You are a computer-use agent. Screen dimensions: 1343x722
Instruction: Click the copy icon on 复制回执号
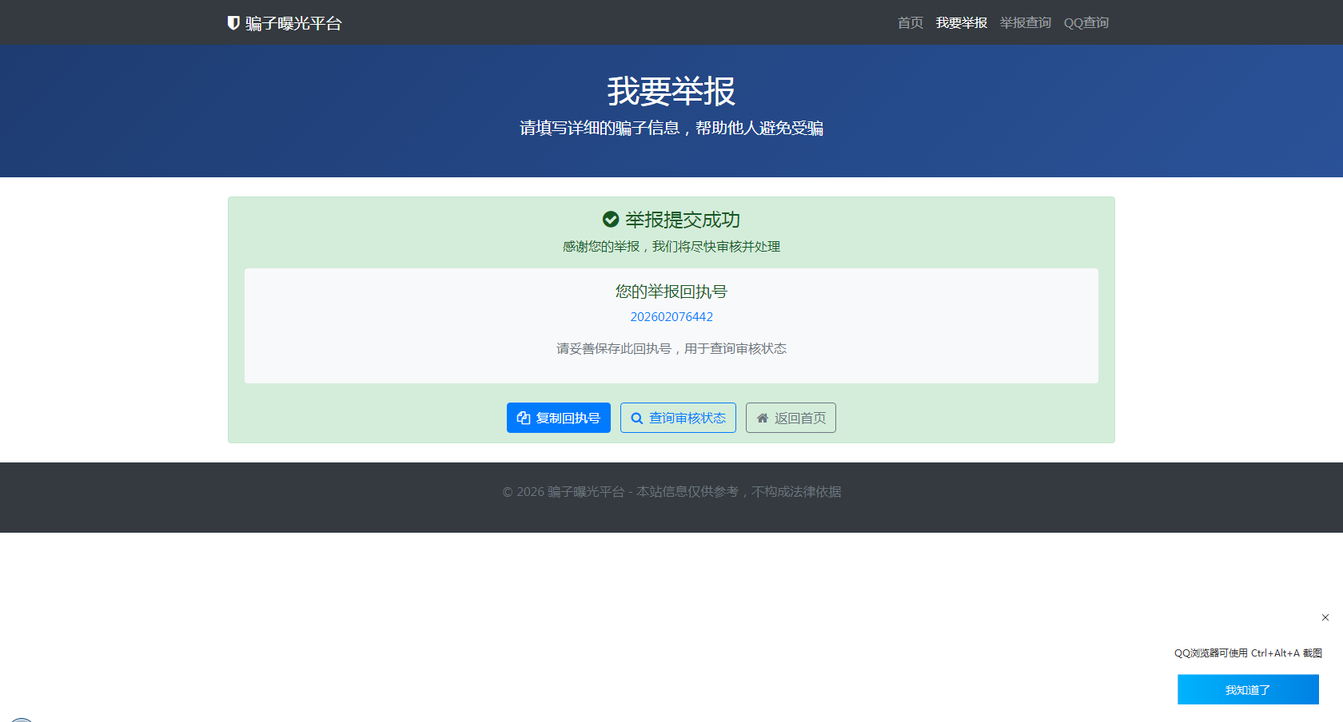coord(524,418)
